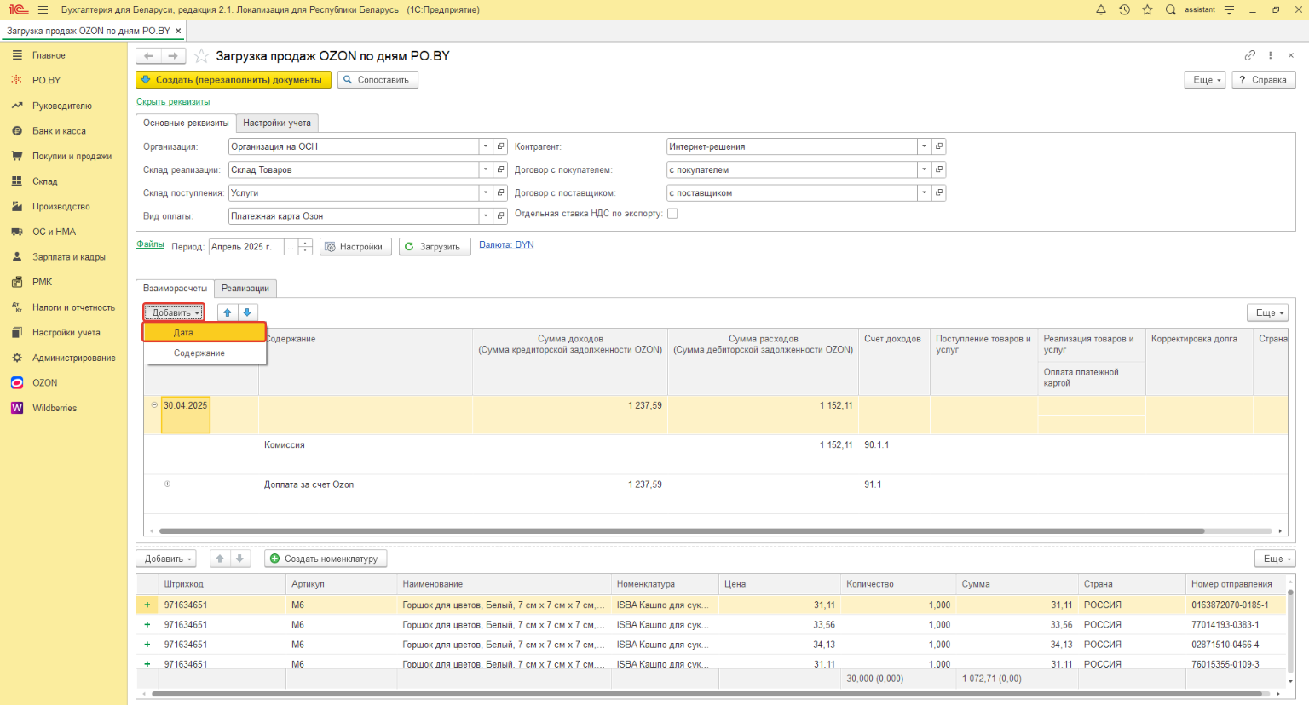The height and width of the screenshot is (705, 1309).
Task: Open favorites star in title bar
Action: coord(1147,9)
